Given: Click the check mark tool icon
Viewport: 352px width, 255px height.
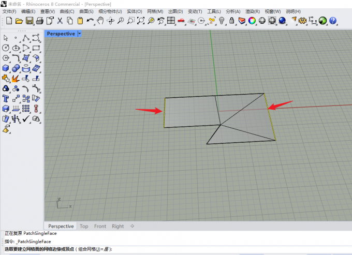Looking at the screenshot, I should 26,118.
